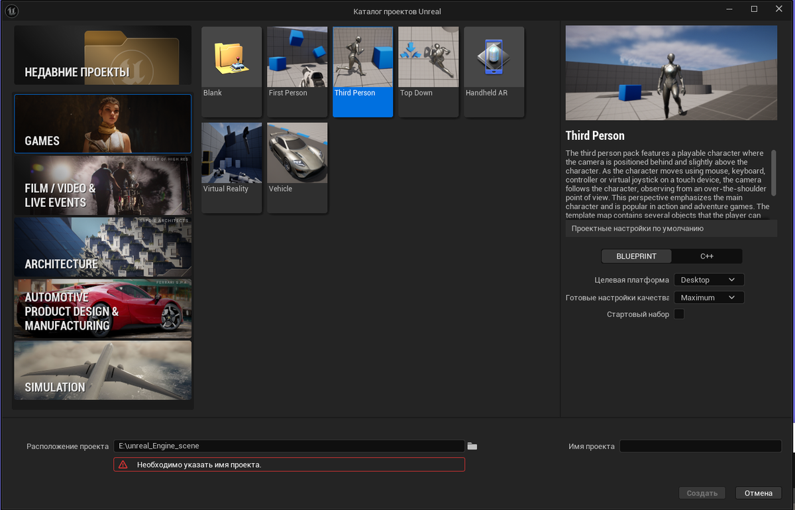This screenshot has width=795, height=510.
Task: Click the project location path field
Action: tap(289, 446)
